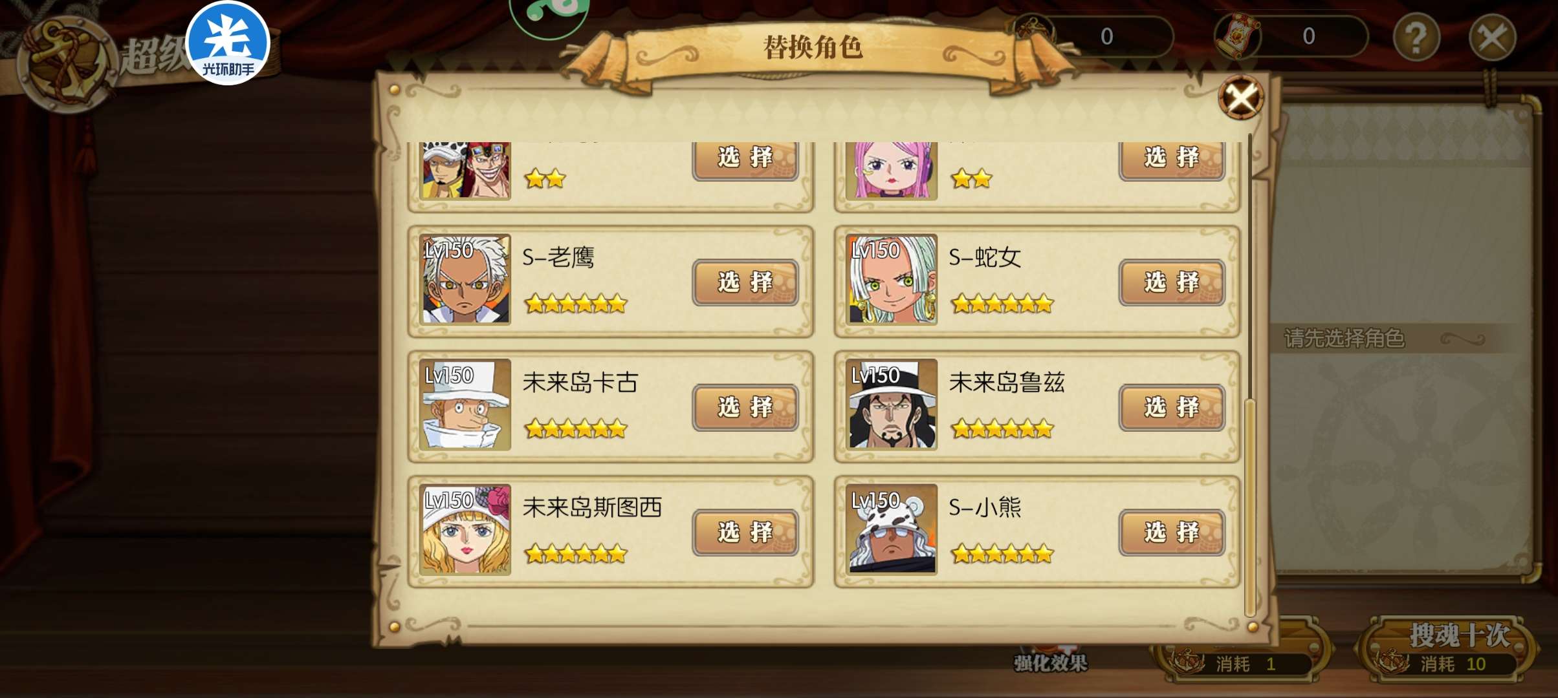Click the S-小熊 character portrait
This screenshot has width=1558, height=698.
coord(892,530)
